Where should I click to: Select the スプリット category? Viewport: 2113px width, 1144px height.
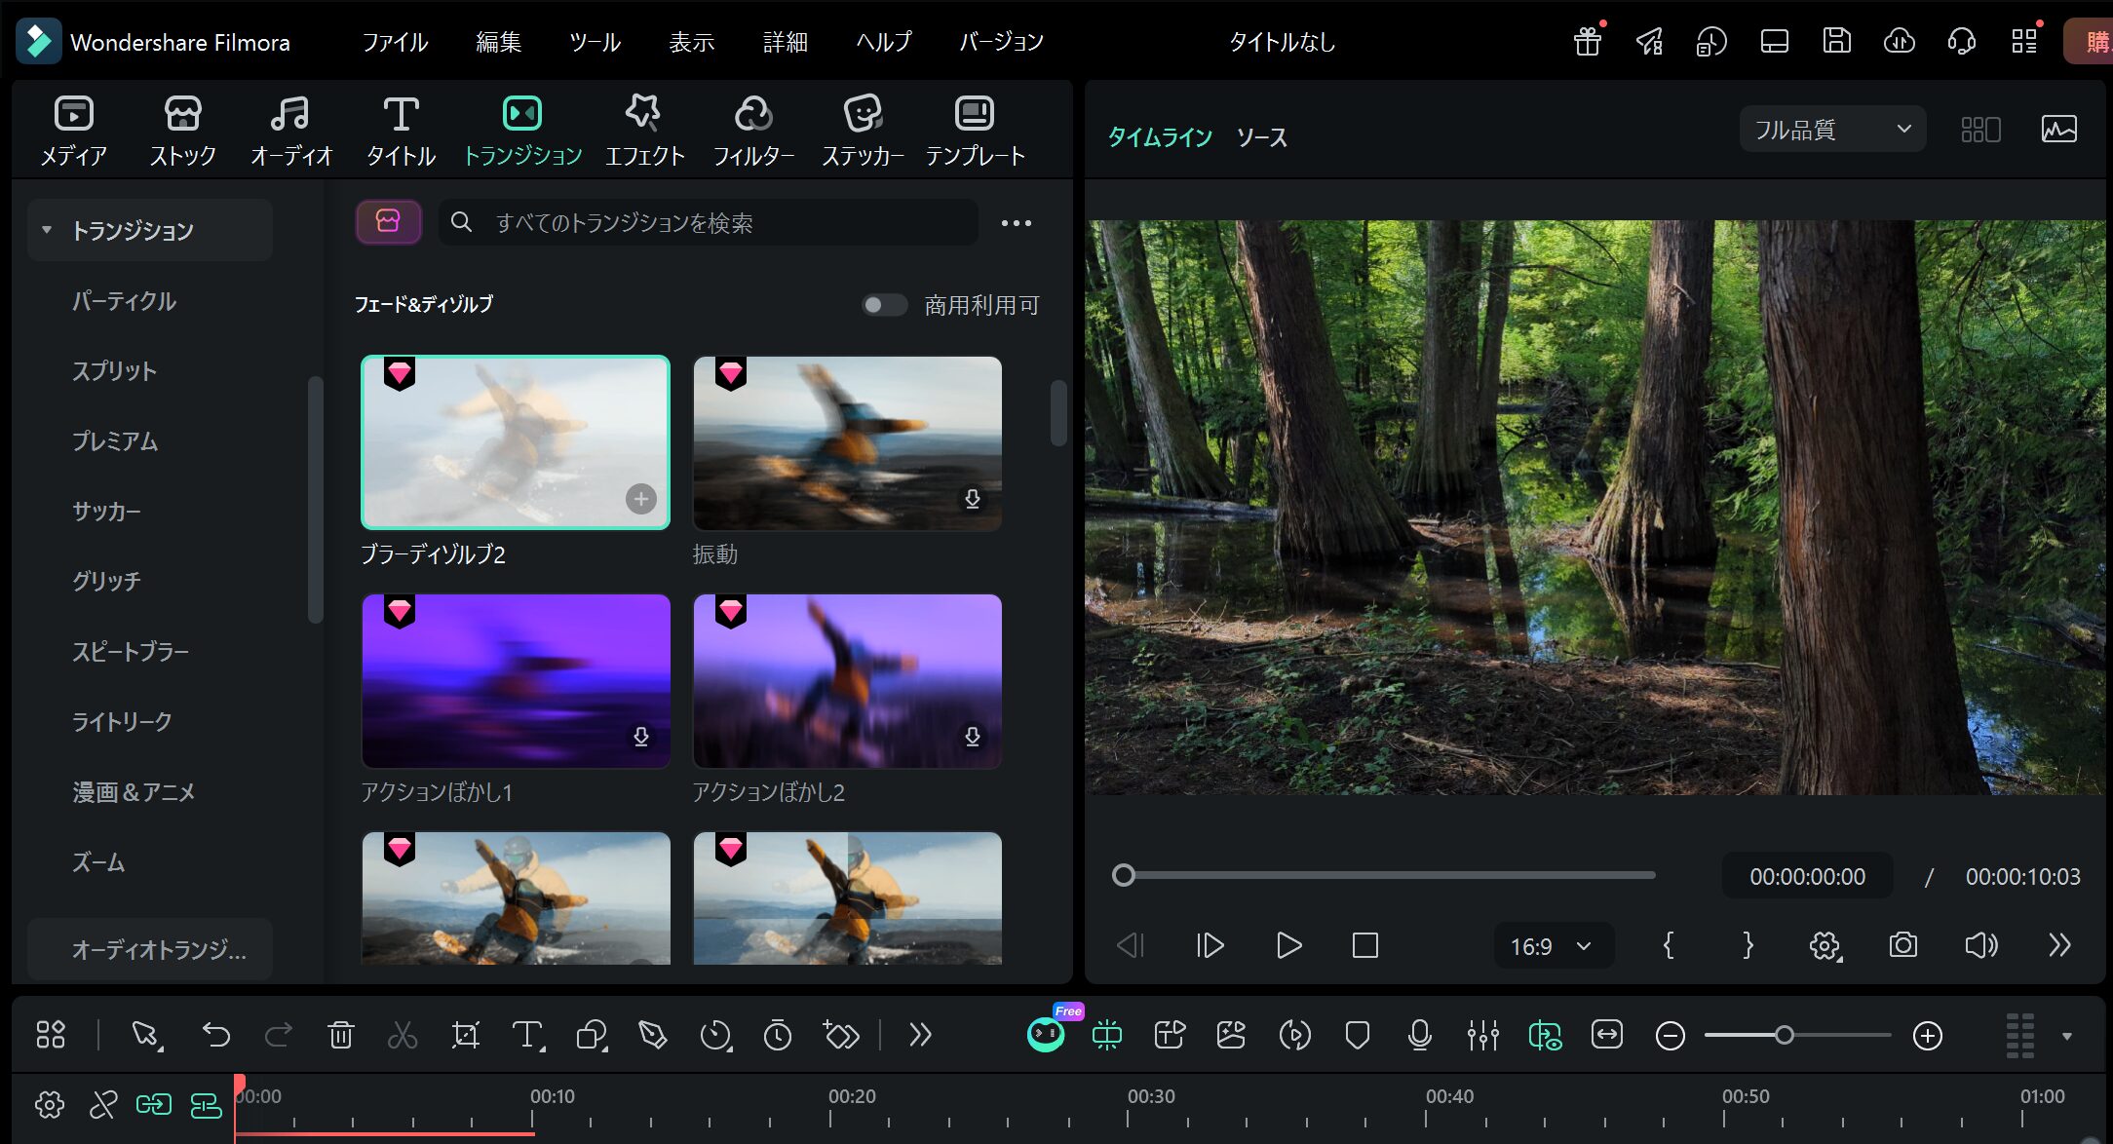(114, 371)
